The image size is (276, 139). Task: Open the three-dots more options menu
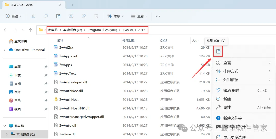coord(158,16)
